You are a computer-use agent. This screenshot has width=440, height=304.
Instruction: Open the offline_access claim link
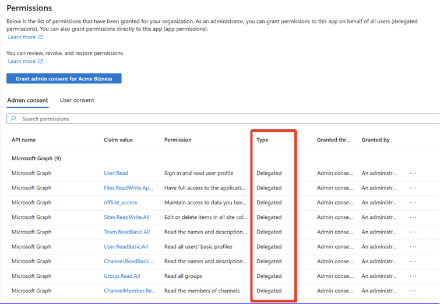pos(121,203)
